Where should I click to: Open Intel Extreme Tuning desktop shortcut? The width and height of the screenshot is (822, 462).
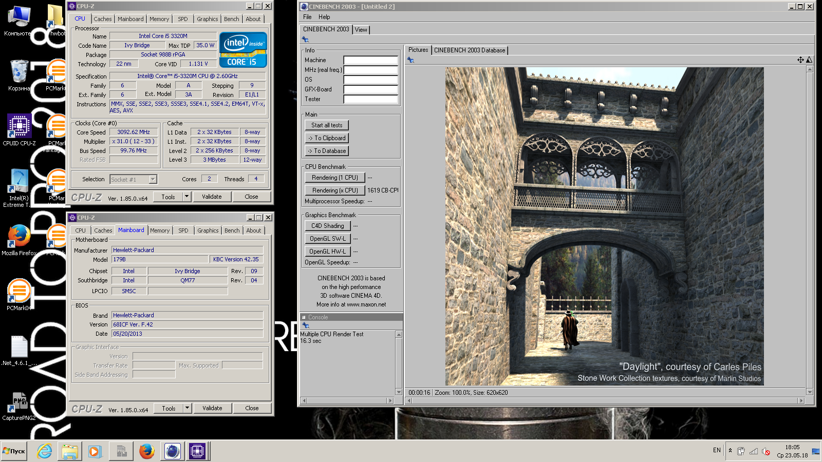coord(19,188)
